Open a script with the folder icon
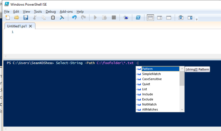This screenshot has height=131, width=221. [17, 18]
